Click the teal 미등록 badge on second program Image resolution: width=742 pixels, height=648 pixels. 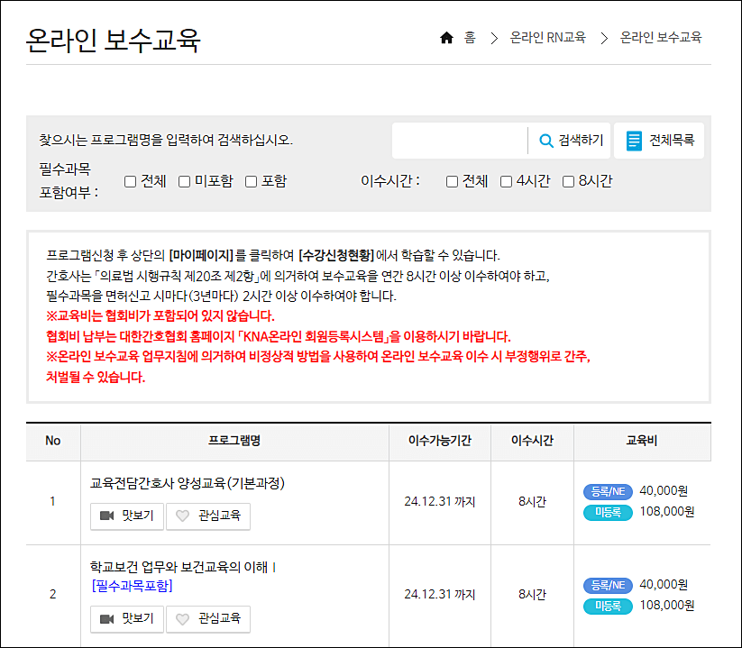(607, 606)
